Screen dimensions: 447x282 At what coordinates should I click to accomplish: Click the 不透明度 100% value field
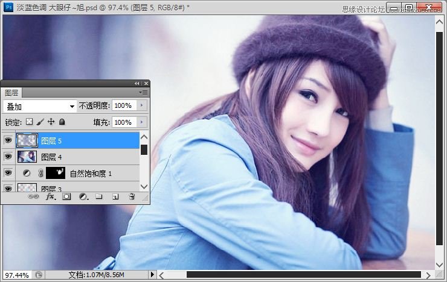coord(124,105)
